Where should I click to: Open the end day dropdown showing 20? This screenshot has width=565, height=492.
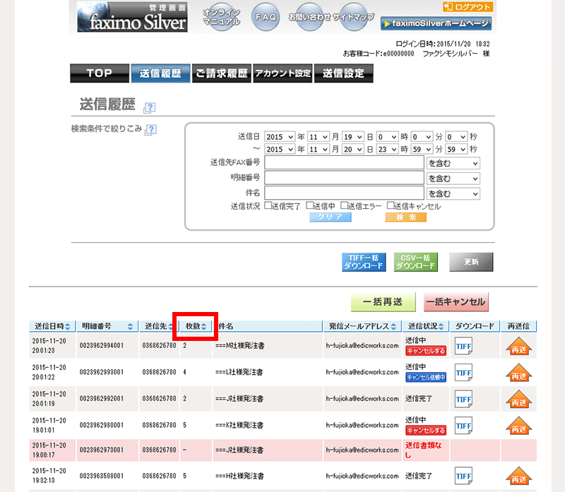coord(355,150)
